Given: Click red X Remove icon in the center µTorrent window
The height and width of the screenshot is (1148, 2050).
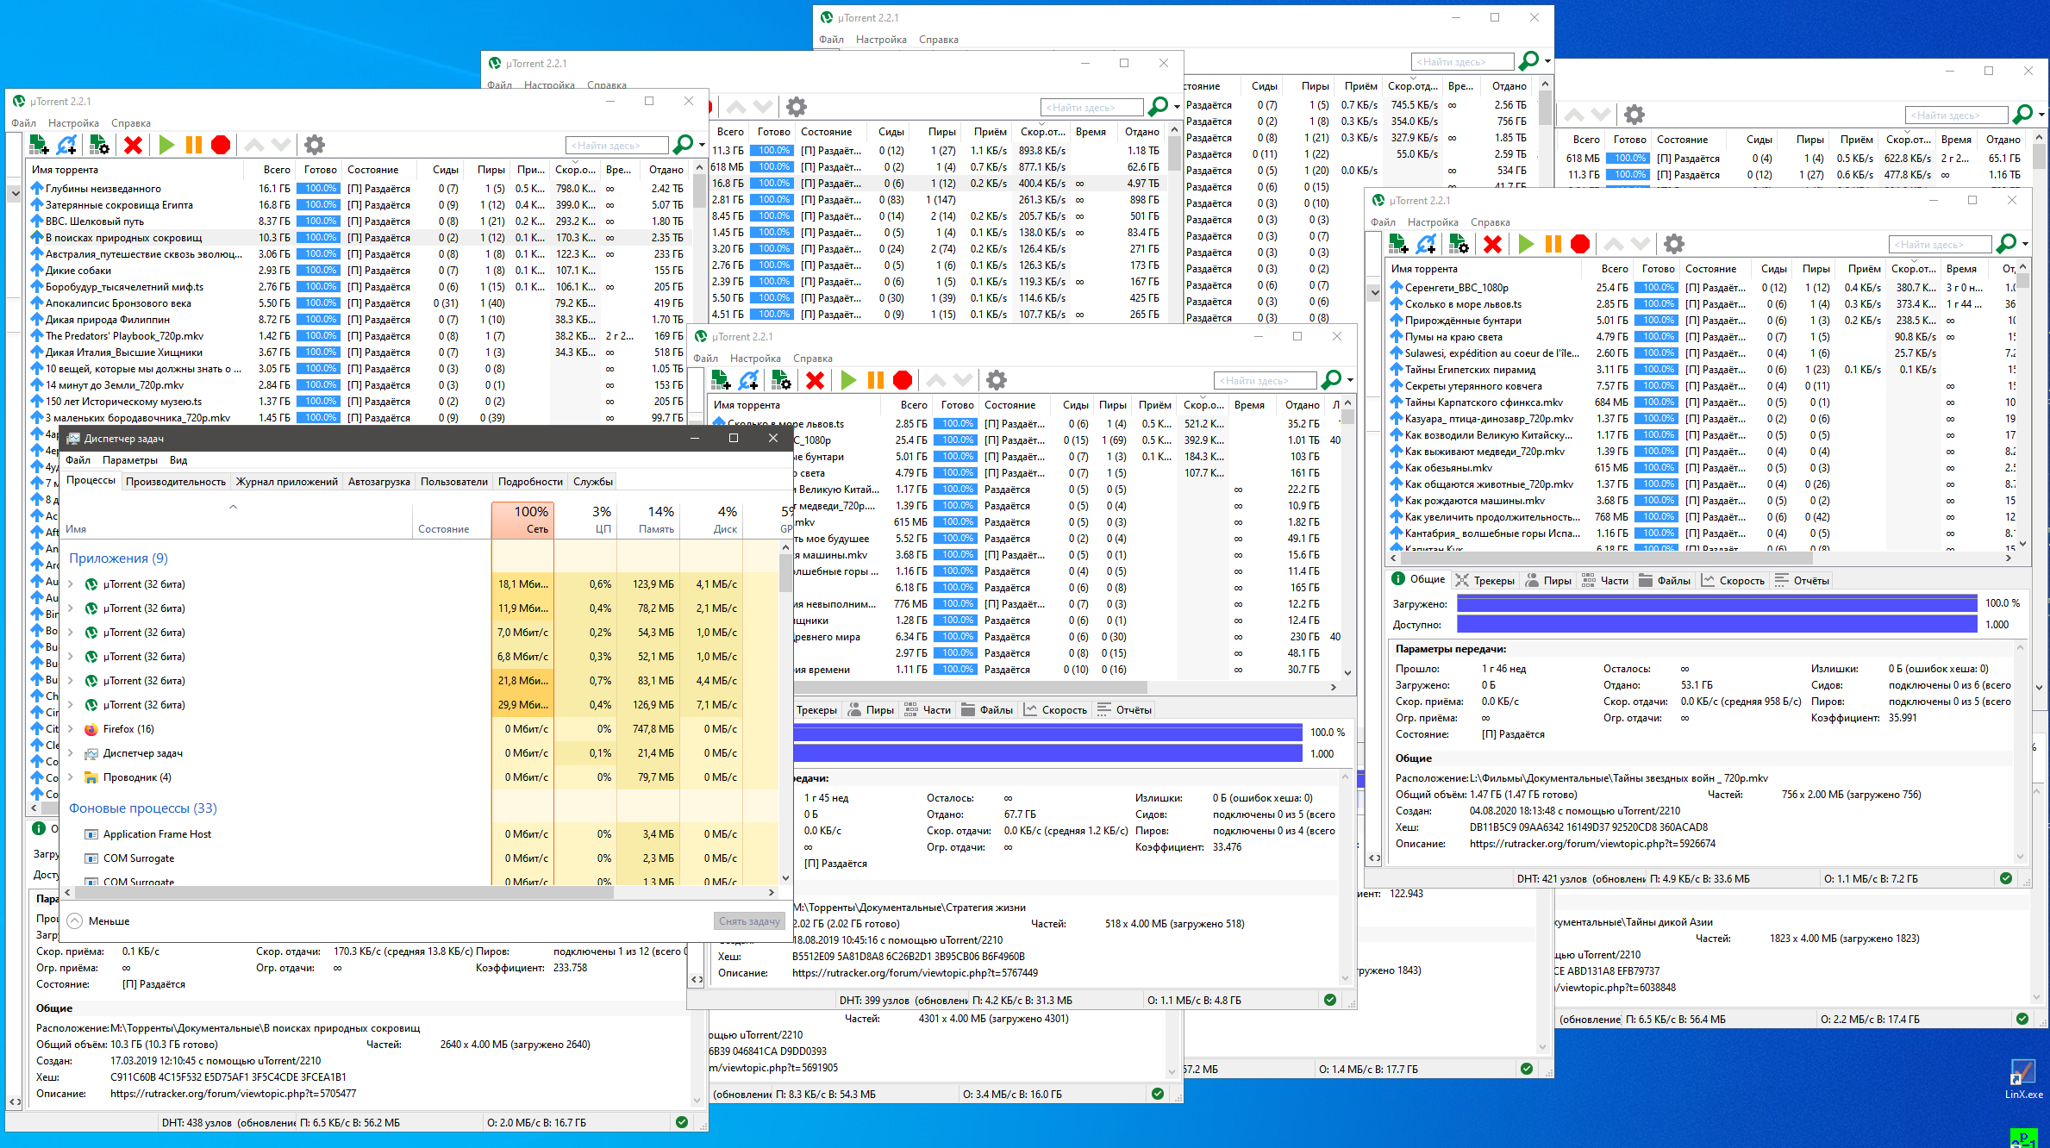Looking at the screenshot, I should pos(815,380).
